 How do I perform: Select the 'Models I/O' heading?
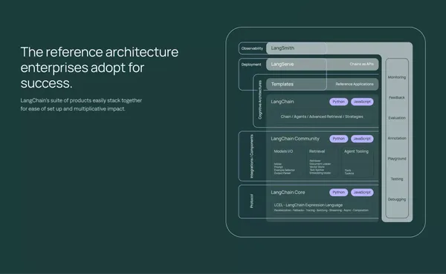tap(283, 151)
